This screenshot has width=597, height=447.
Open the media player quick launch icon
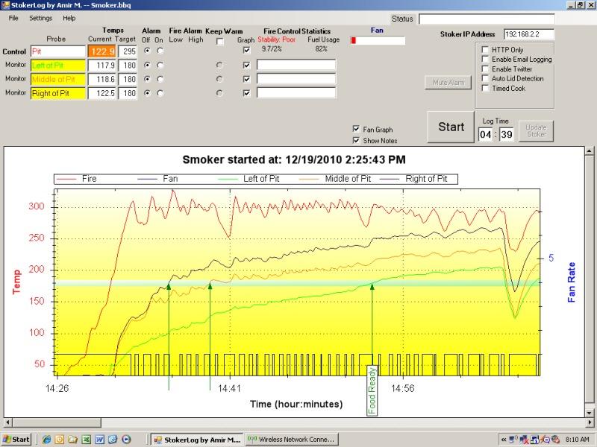click(126, 440)
